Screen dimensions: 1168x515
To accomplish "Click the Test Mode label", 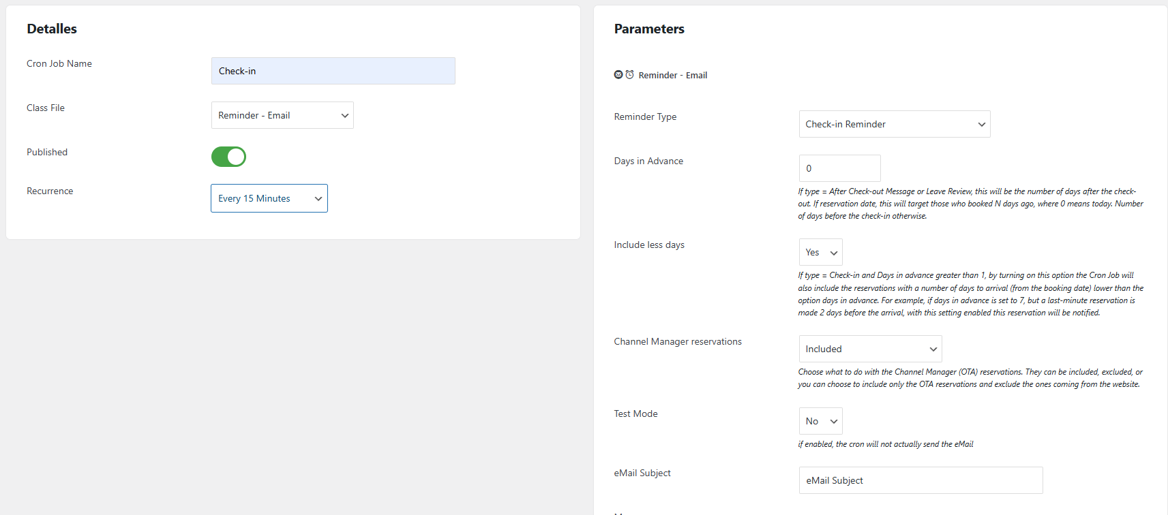I will pyautogui.click(x=635, y=413).
